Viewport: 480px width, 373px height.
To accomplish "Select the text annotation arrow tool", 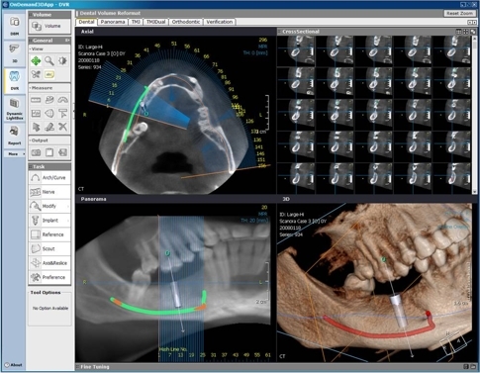I will [62, 114].
